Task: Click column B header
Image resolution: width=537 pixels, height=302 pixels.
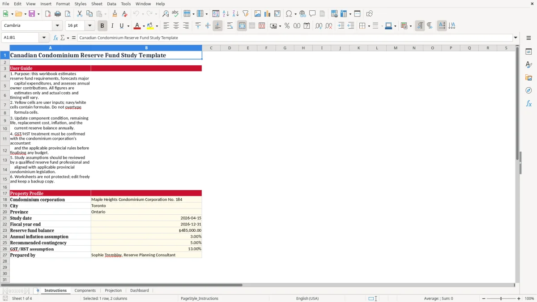Action: pyautogui.click(x=146, y=48)
